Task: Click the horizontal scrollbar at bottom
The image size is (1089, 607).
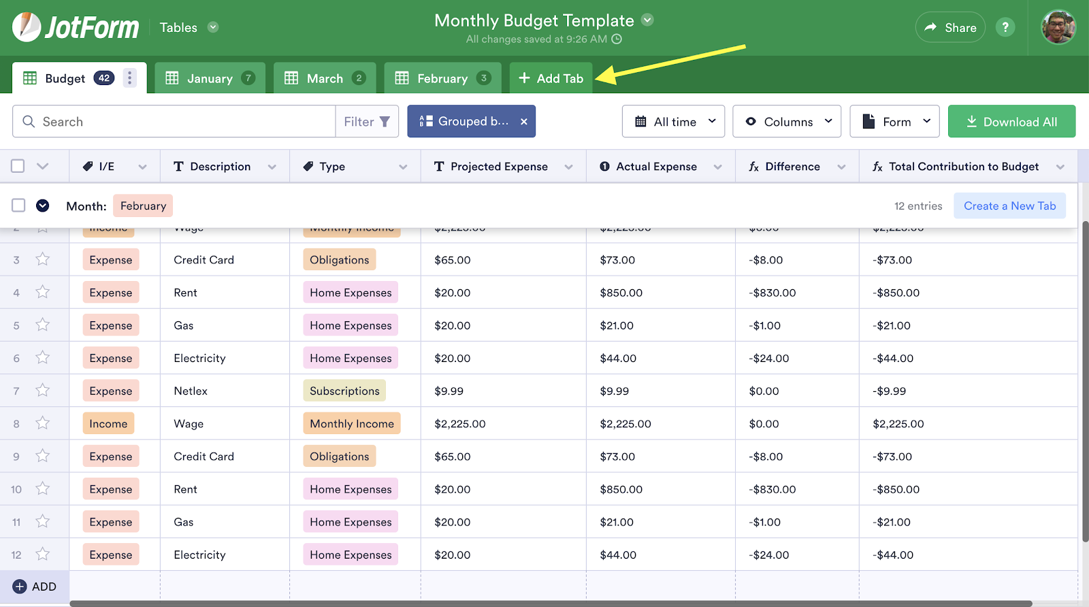Action: pos(550,604)
